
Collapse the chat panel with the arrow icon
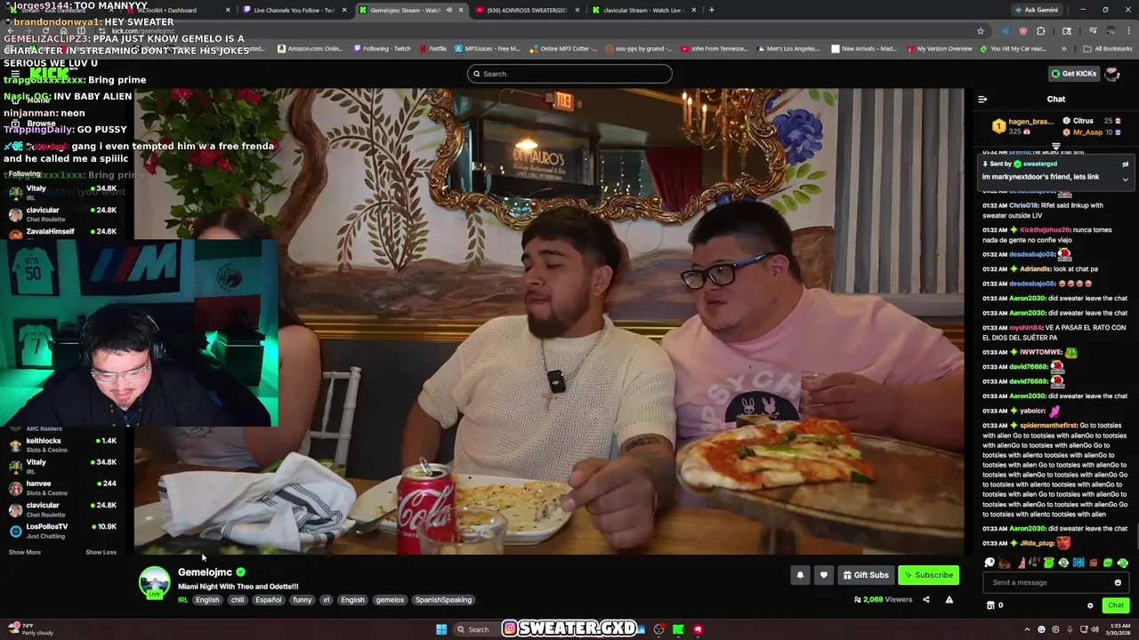coord(982,100)
